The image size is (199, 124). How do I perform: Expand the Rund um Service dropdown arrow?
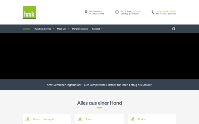(53, 29)
